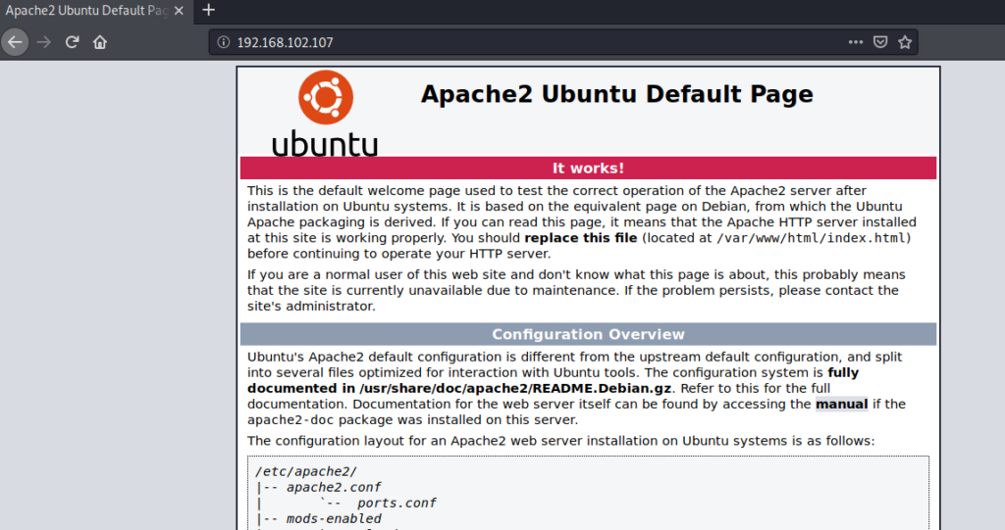
Task: Open the browser home page
Action: (x=100, y=42)
